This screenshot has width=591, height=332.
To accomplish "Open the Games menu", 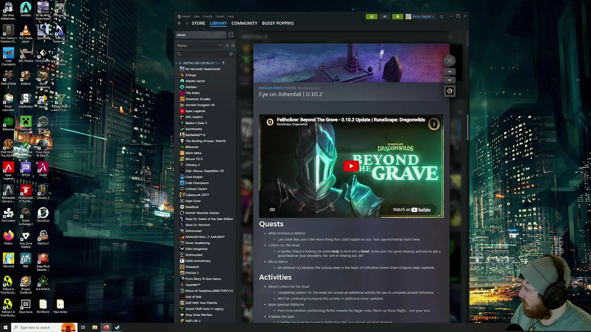I will coord(220,17).
